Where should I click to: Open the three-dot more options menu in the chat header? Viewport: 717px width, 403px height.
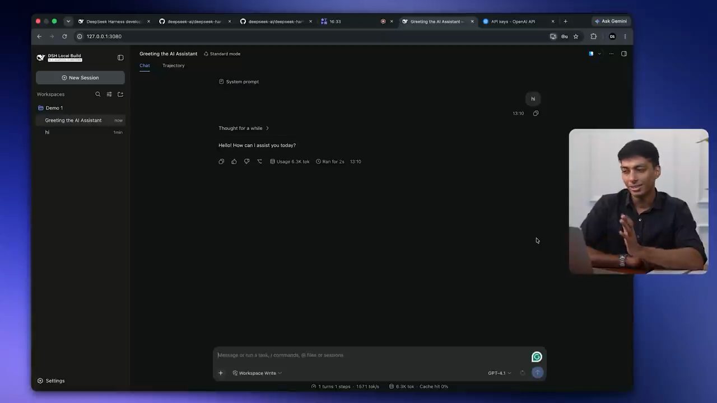[611, 54]
